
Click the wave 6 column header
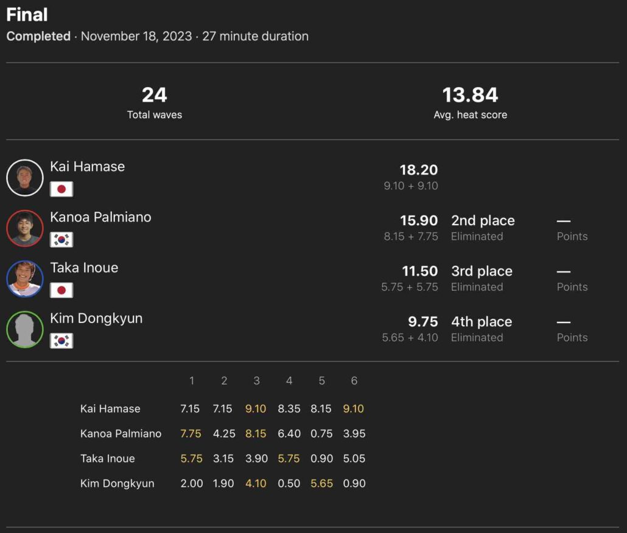354,381
